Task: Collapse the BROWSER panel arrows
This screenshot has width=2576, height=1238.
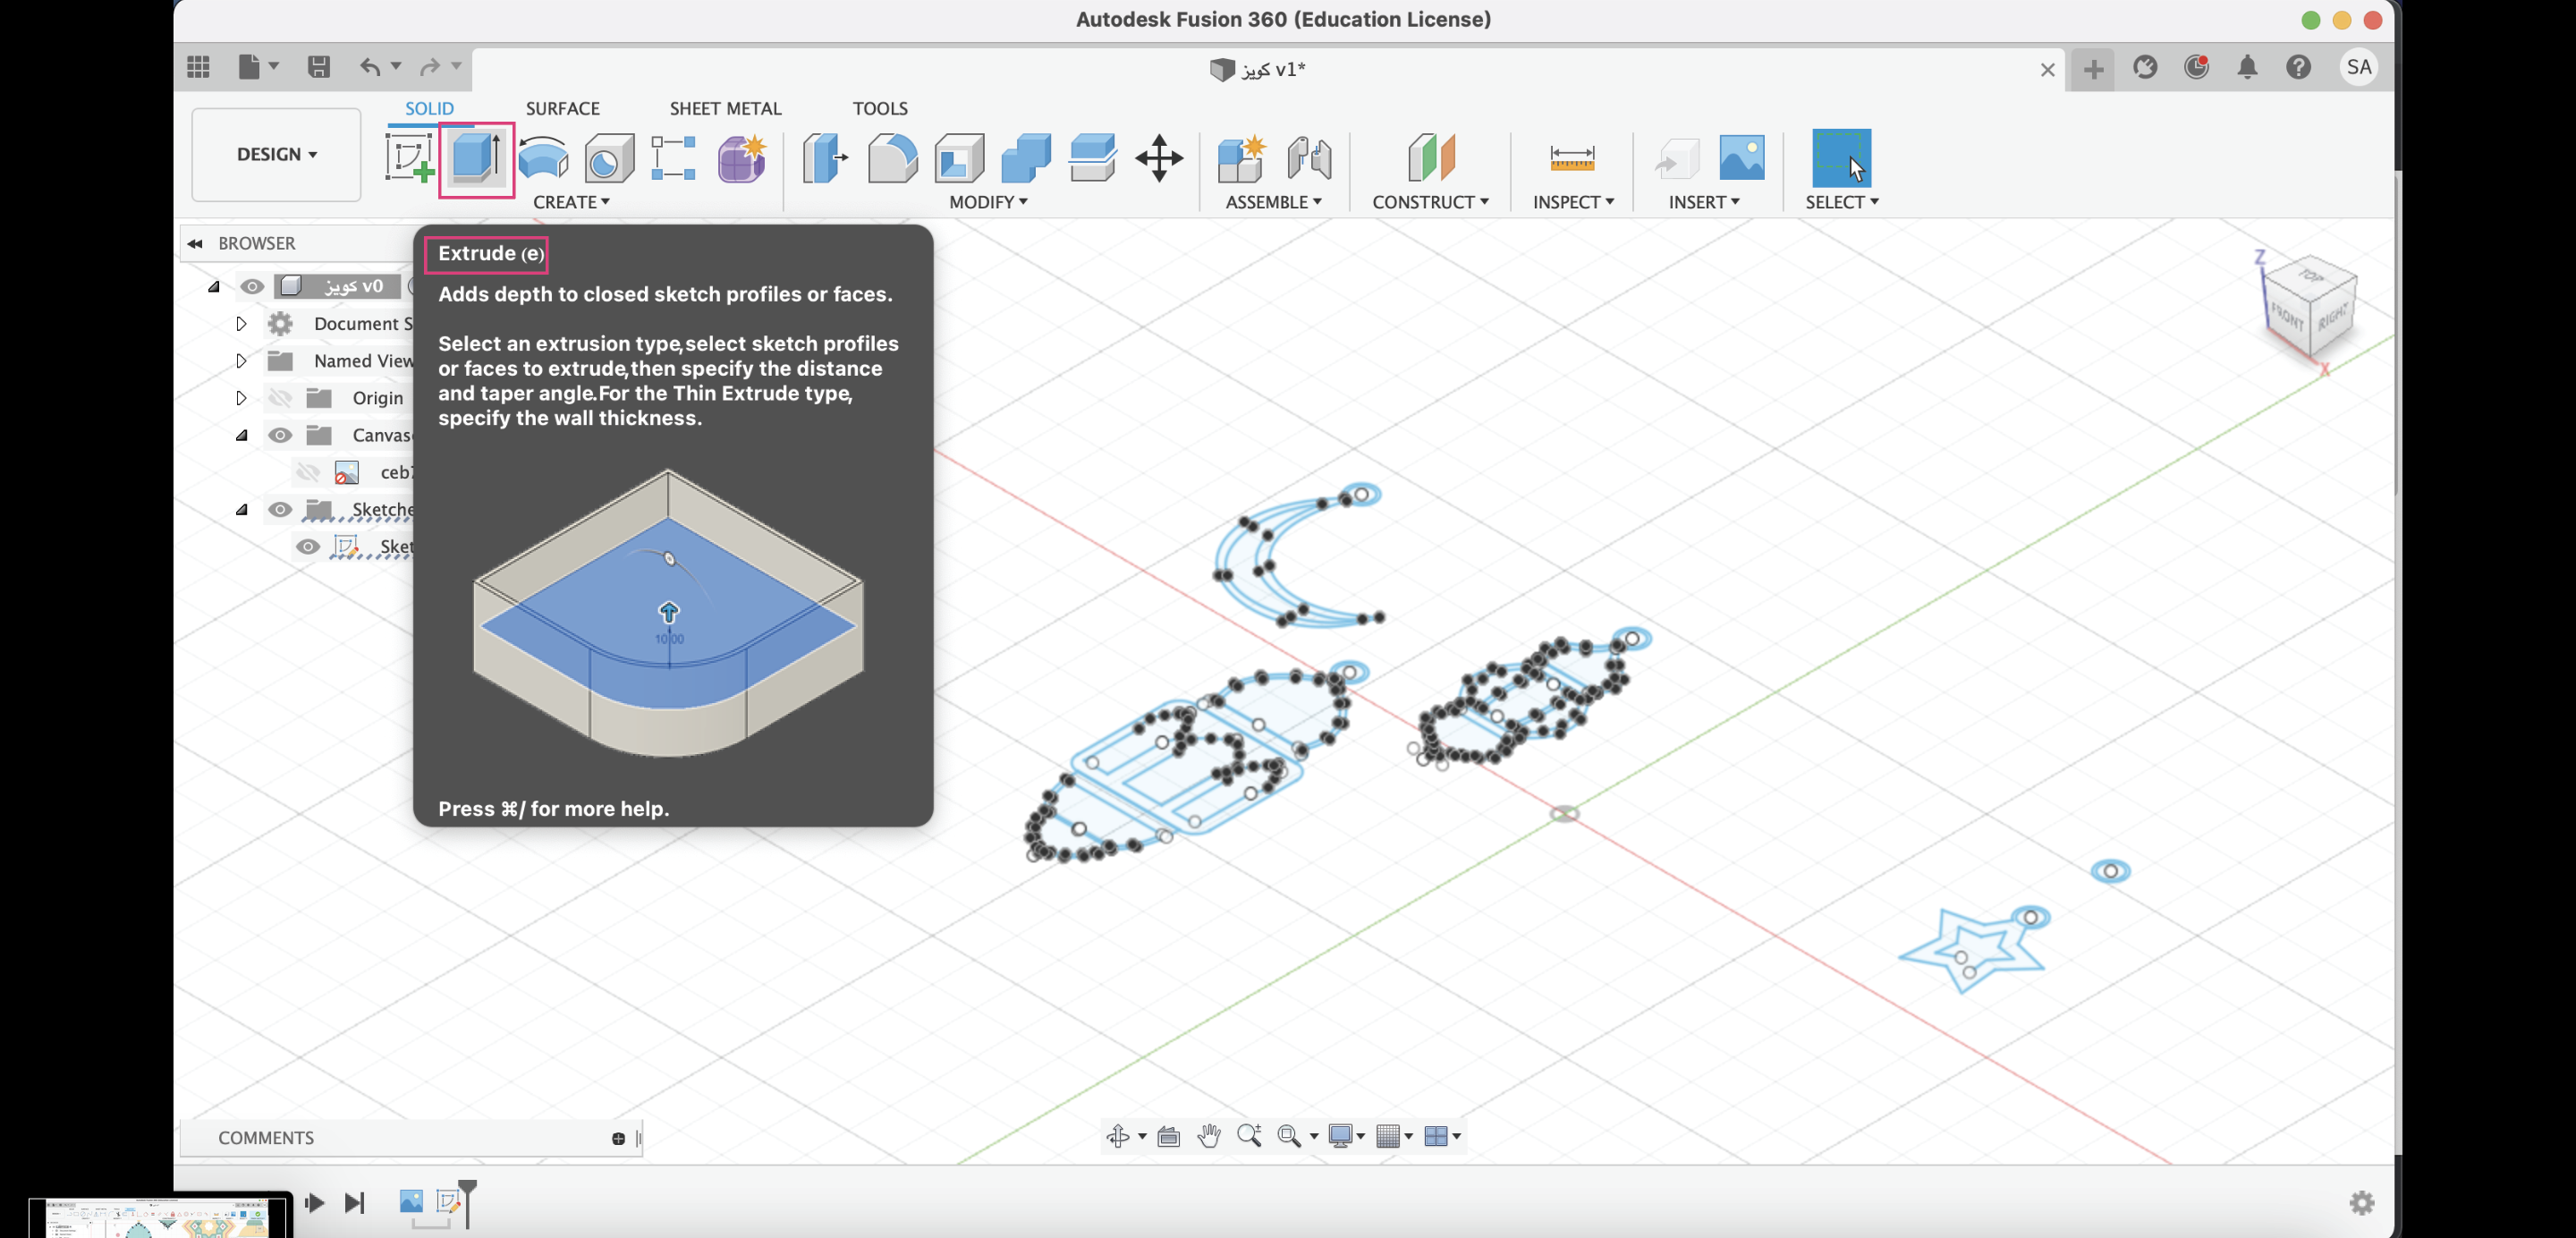Action: [x=195, y=243]
